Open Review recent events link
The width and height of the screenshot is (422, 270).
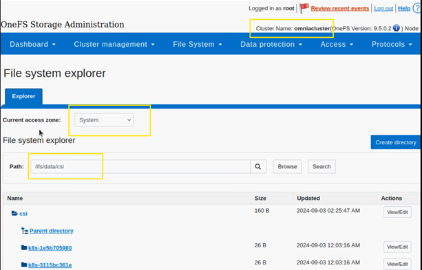(340, 8)
